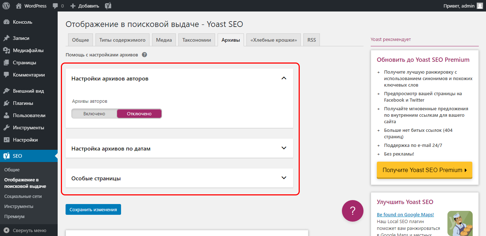Collapse the Настройки архивов авторов section

[x=284, y=78]
